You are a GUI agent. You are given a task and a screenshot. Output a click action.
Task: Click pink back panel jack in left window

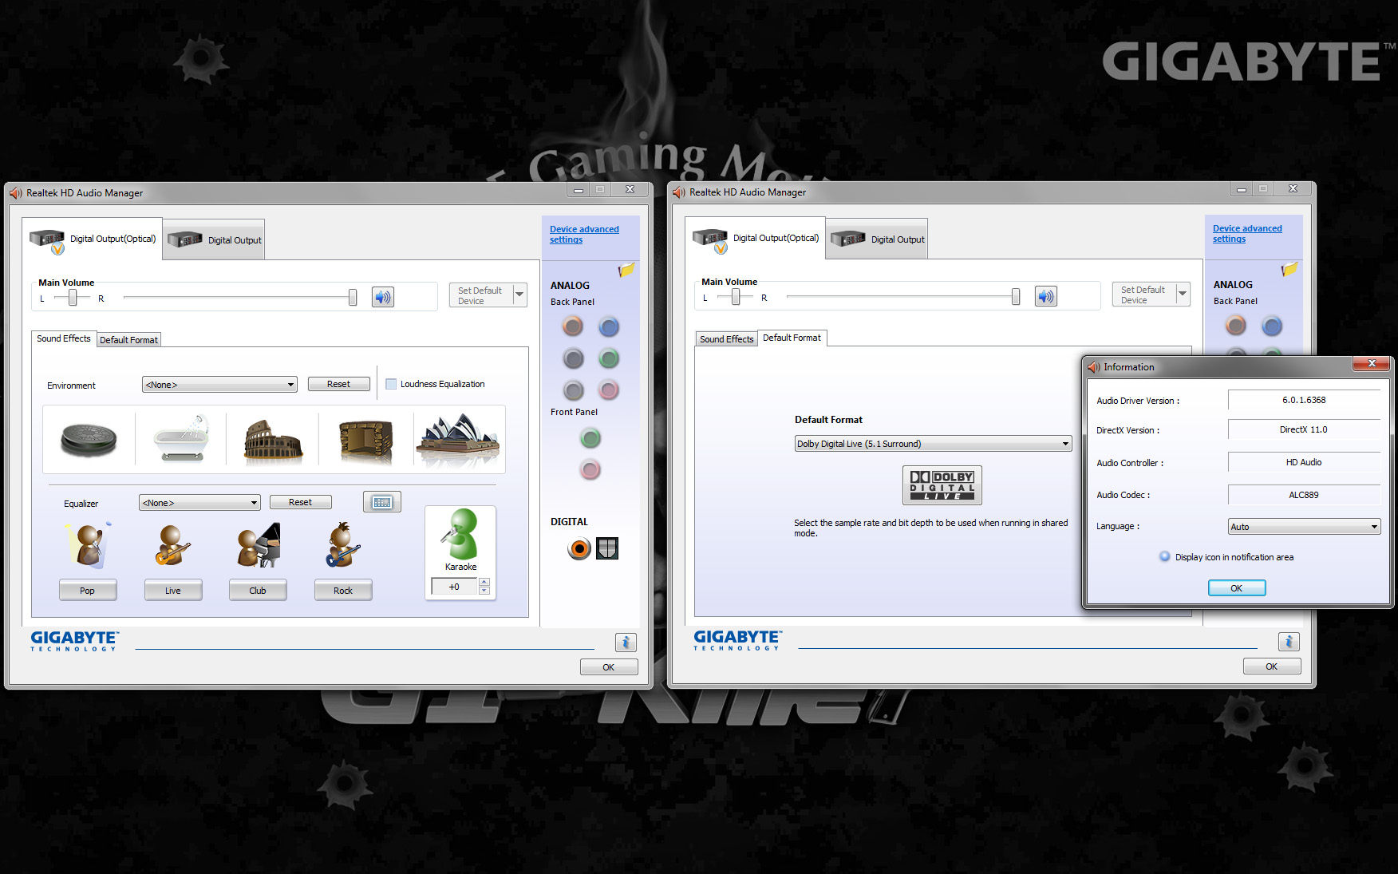coord(609,390)
